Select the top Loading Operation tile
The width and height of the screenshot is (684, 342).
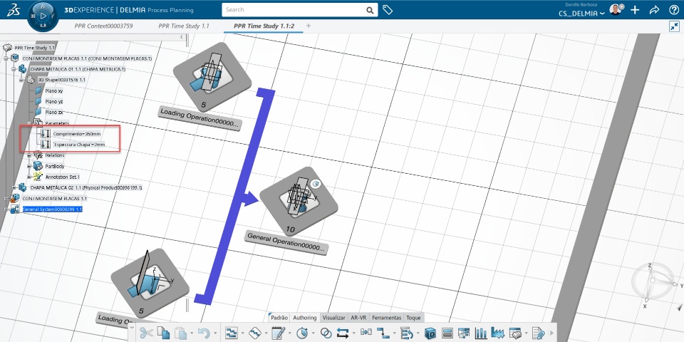pyautogui.click(x=212, y=76)
